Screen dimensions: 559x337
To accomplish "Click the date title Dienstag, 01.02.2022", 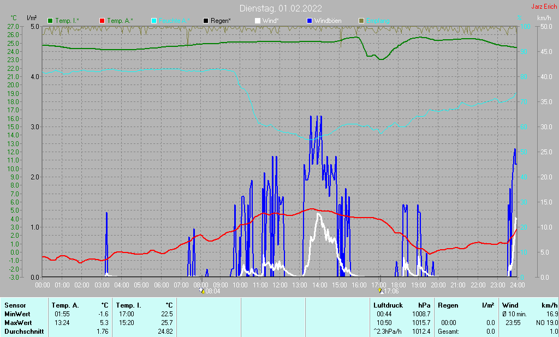I will (281, 8).
